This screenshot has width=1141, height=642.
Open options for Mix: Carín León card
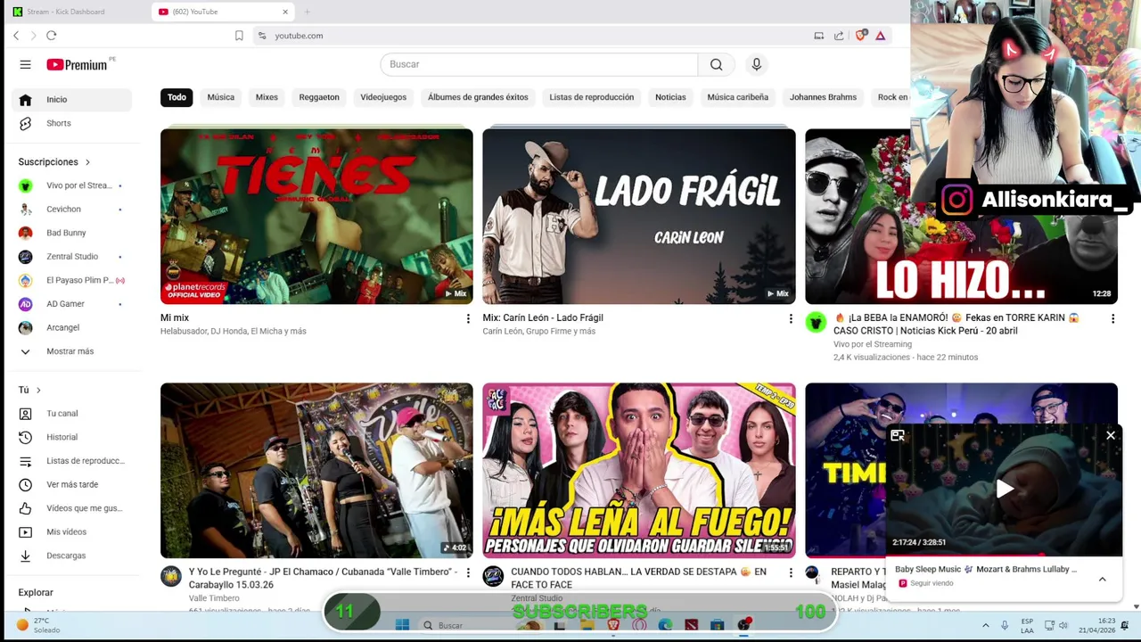tap(790, 318)
